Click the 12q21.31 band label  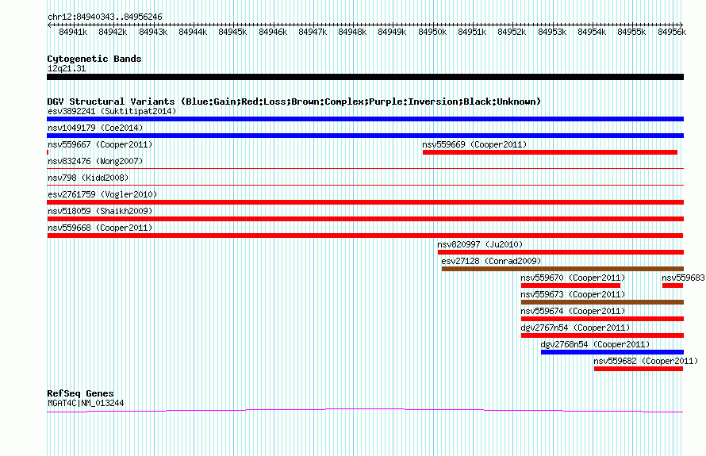pos(67,68)
